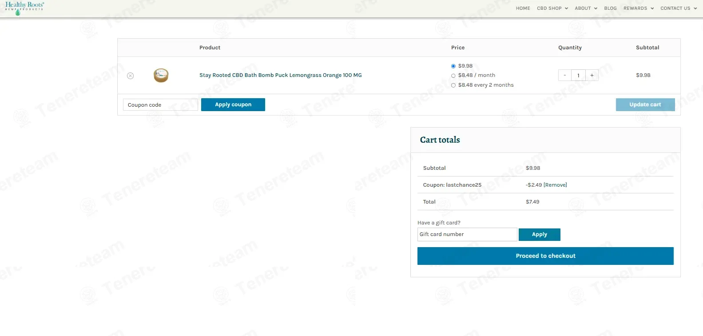Remove the bath bomb from cart

[130, 76]
